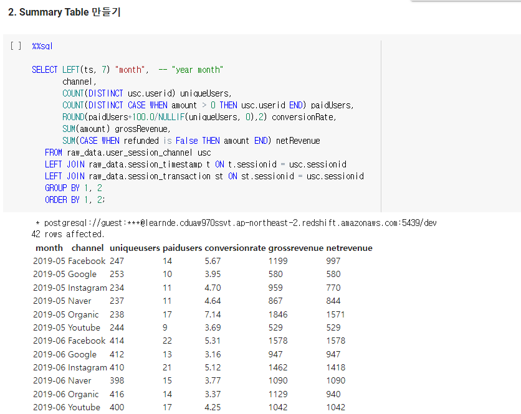Click the netrevenue column header
This screenshot has height=414, width=521.
pyautogui.click(x=349, y=248)
